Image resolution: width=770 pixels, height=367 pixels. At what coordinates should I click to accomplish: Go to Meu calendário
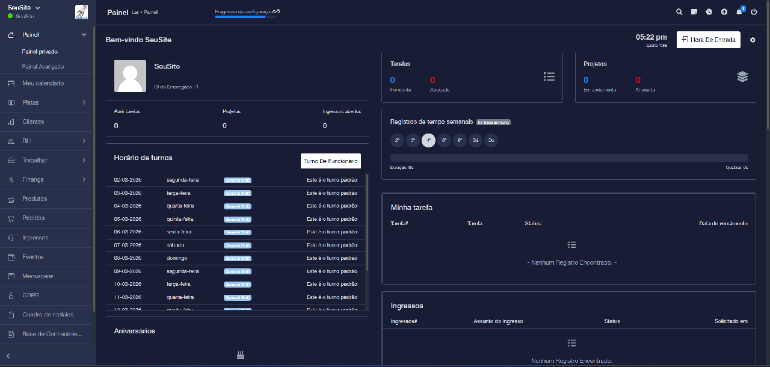[43, 83]
